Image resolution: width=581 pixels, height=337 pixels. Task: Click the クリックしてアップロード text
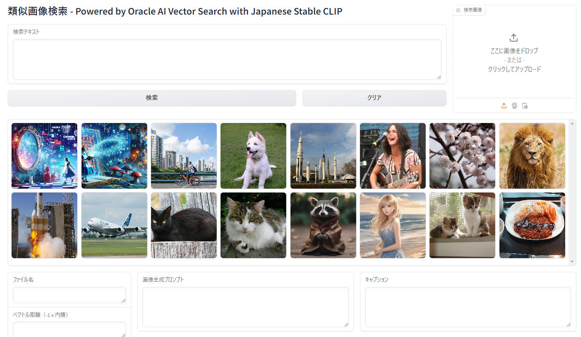514,69
